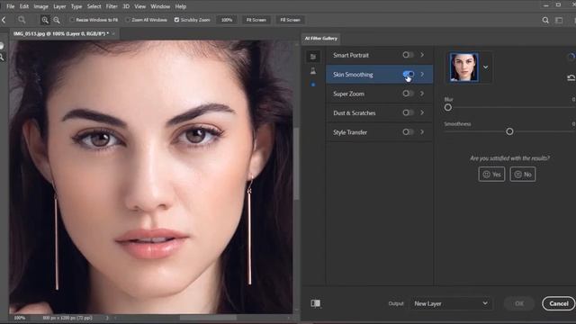Select the Skin Smoothing filter row label
The image size is (576, 324).
(353, 75)
